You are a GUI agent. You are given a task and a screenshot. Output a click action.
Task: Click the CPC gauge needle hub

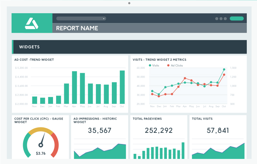pos(40,145)
